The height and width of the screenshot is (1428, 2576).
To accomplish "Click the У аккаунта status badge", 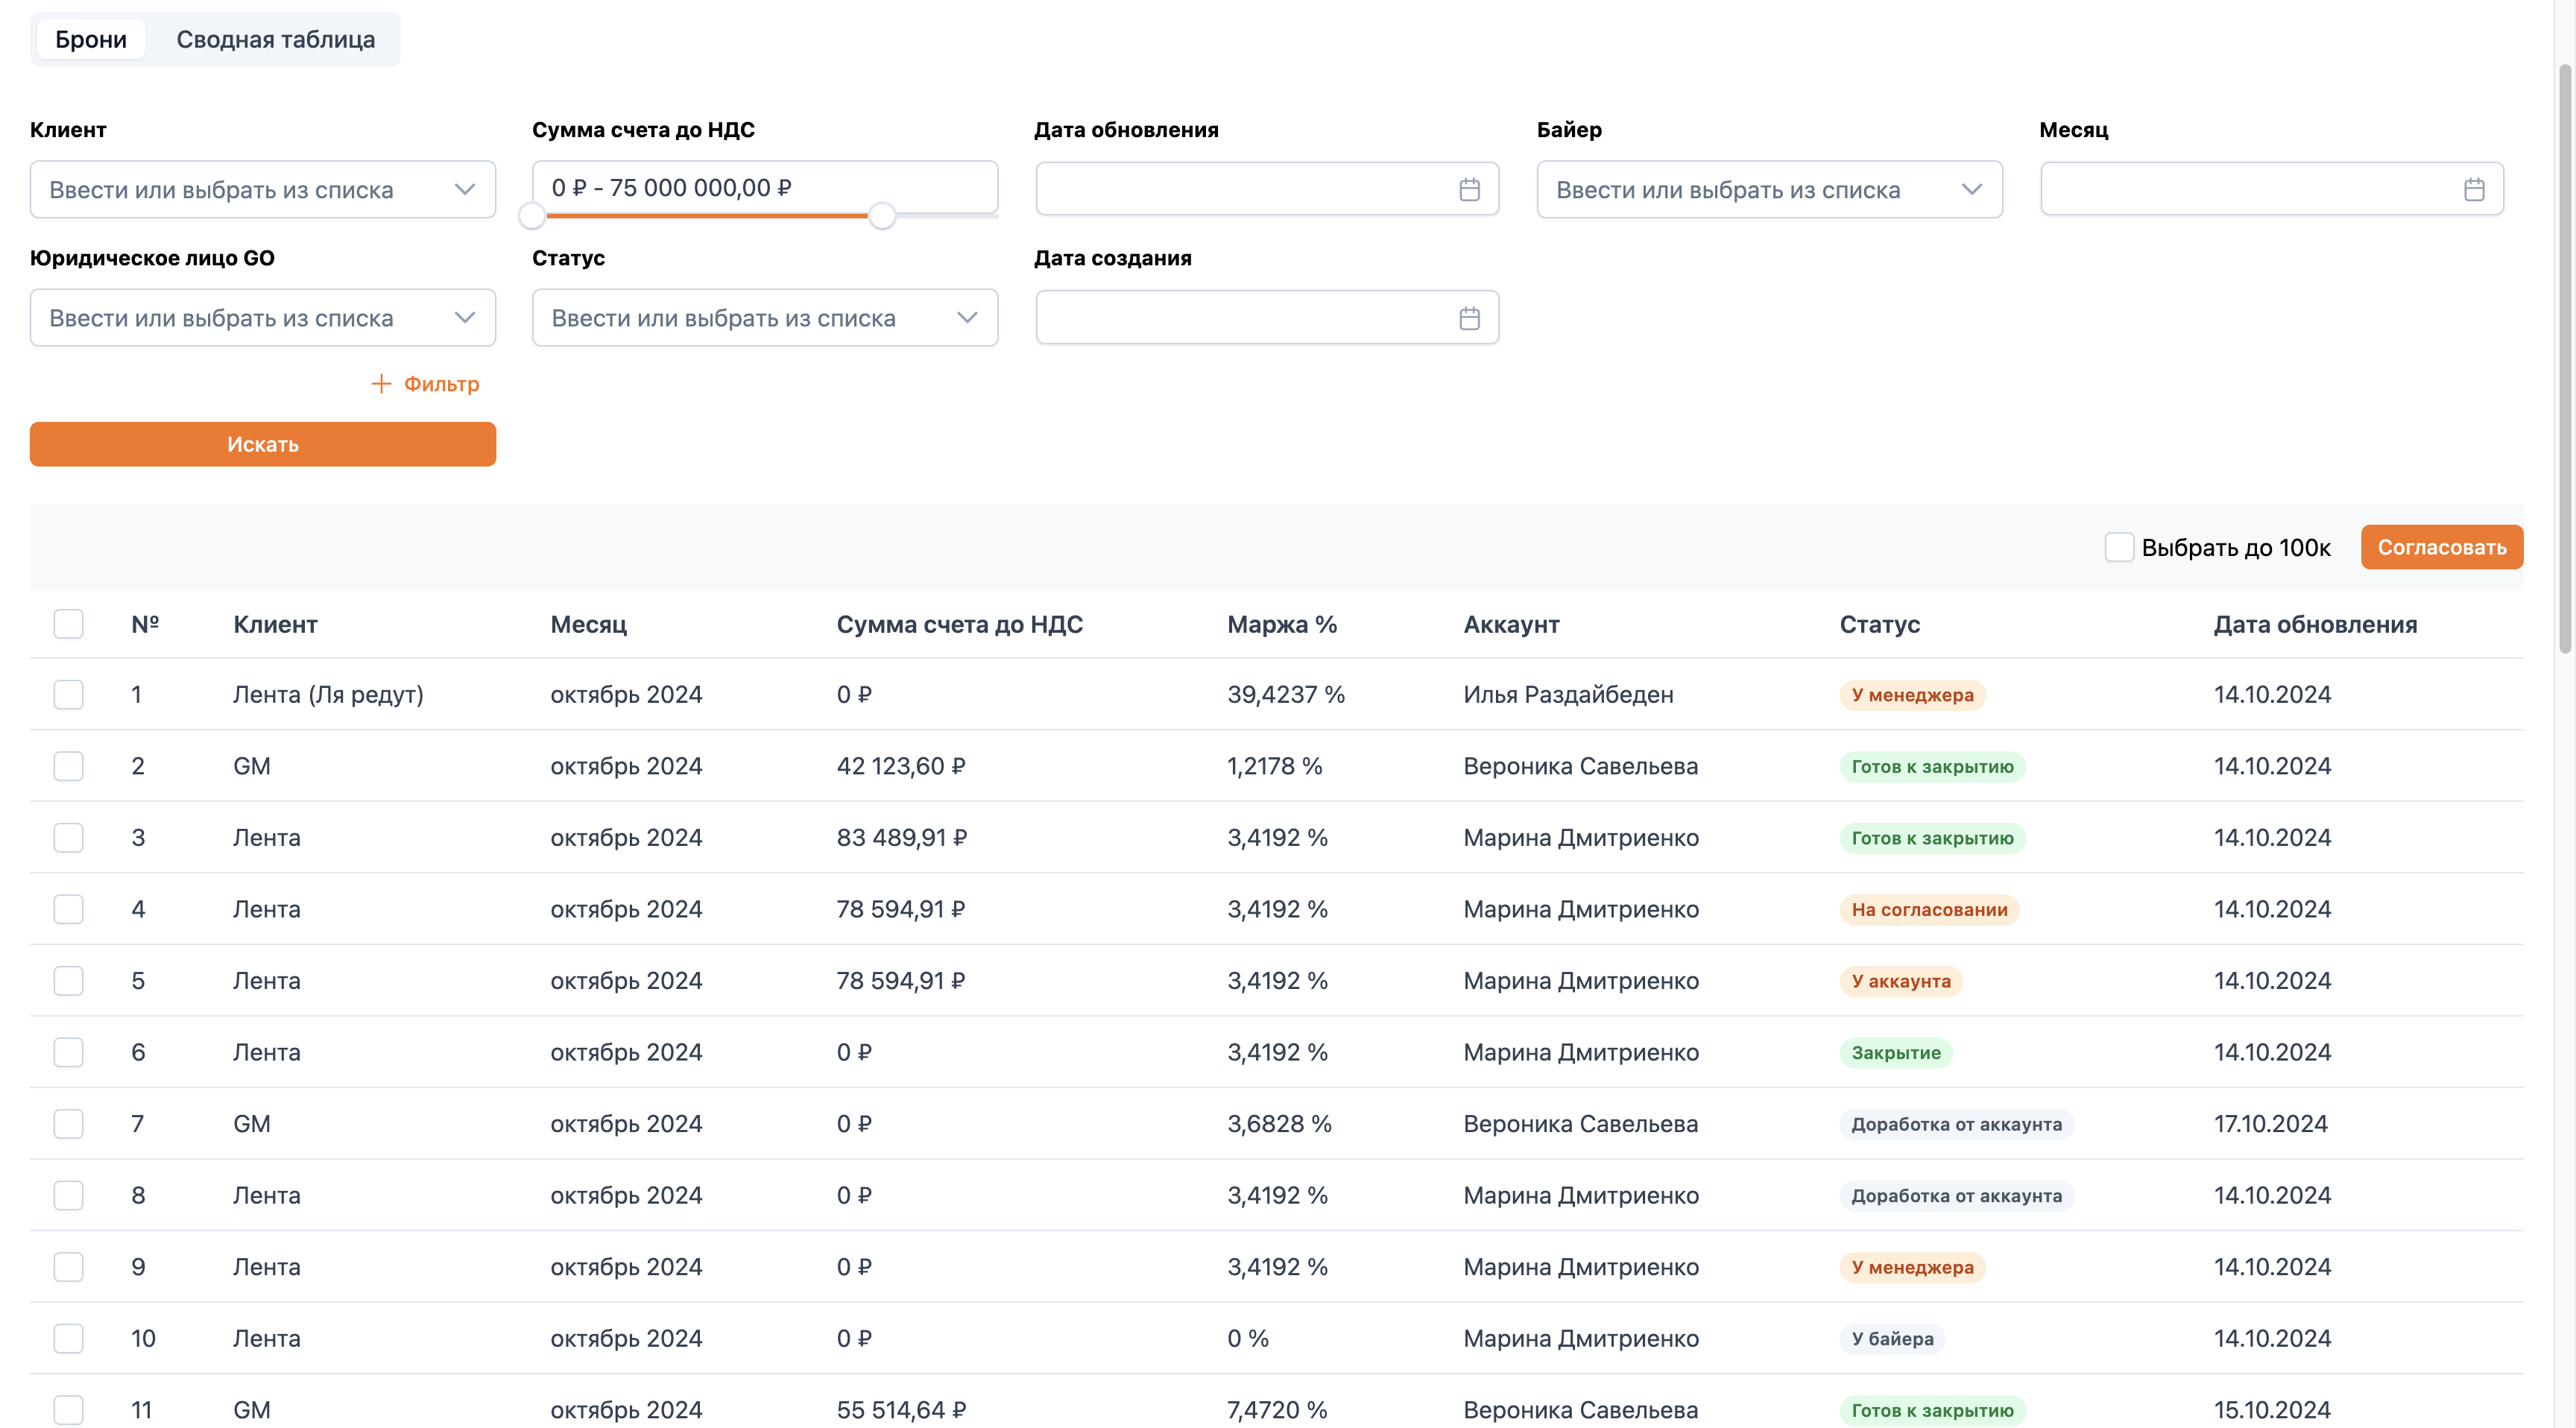I will pos(1901,981).
